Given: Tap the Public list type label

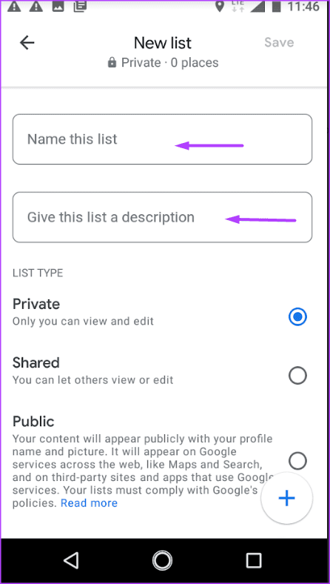Looking at the screenshot, I should point(33,422).
